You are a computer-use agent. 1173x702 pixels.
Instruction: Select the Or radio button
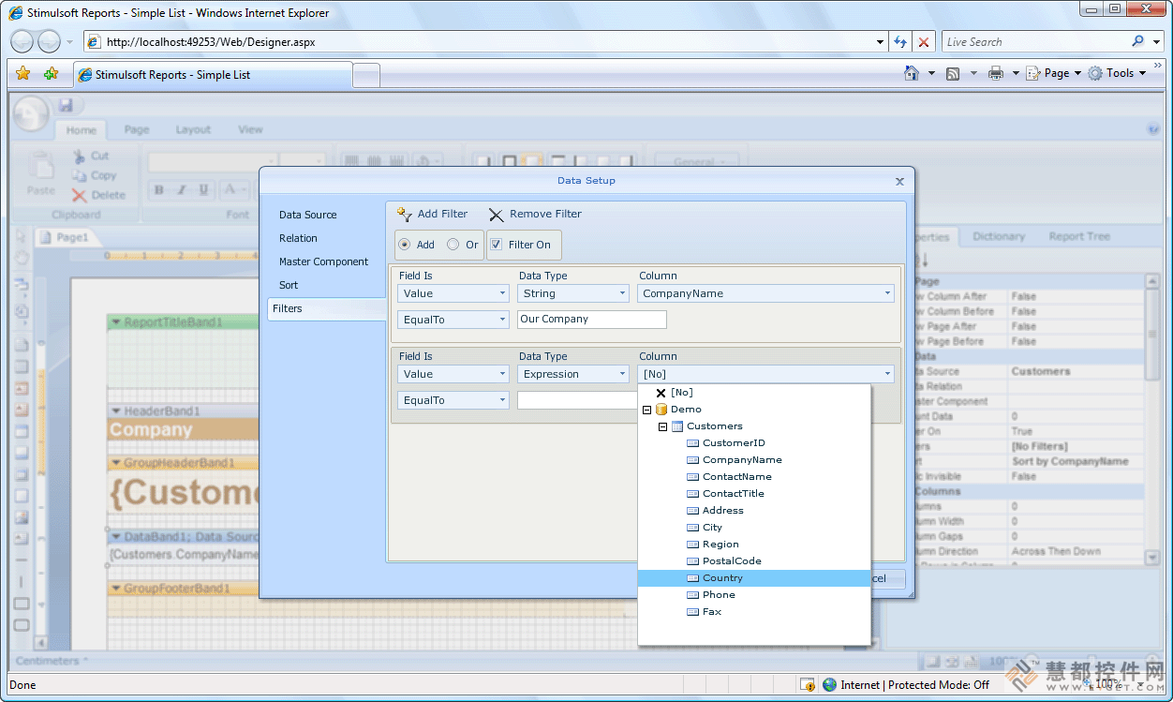453,245
